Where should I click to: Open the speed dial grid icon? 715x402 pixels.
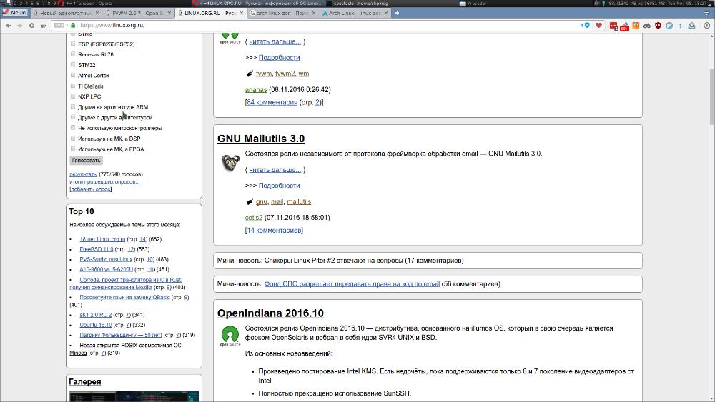[44, 26]
